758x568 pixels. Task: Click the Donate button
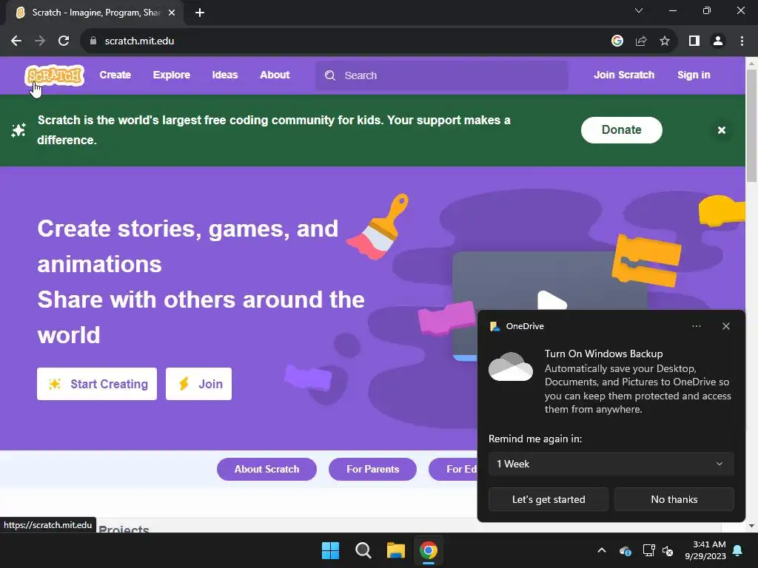pos(621,130)
